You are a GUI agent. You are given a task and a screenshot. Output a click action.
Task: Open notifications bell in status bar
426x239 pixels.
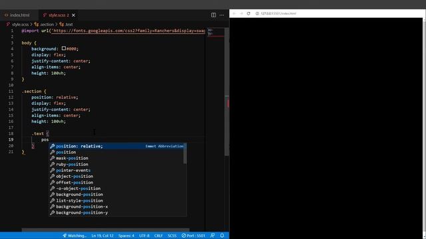pos(222,236)
